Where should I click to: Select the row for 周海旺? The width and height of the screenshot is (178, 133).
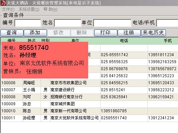coord(90,83)
